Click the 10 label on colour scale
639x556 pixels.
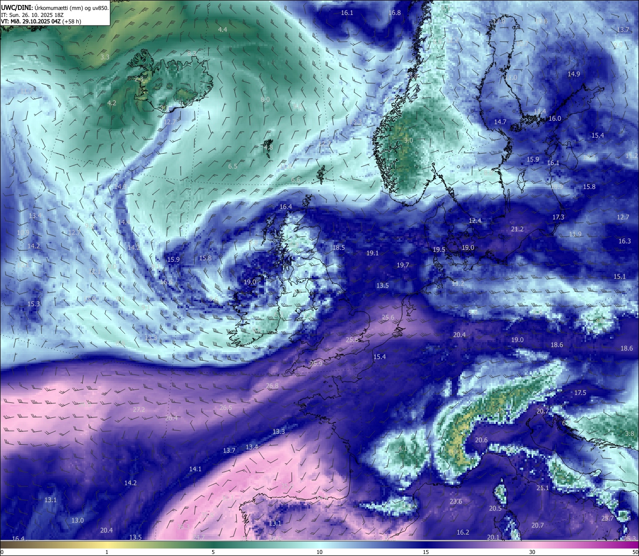(x=319, y=552)
